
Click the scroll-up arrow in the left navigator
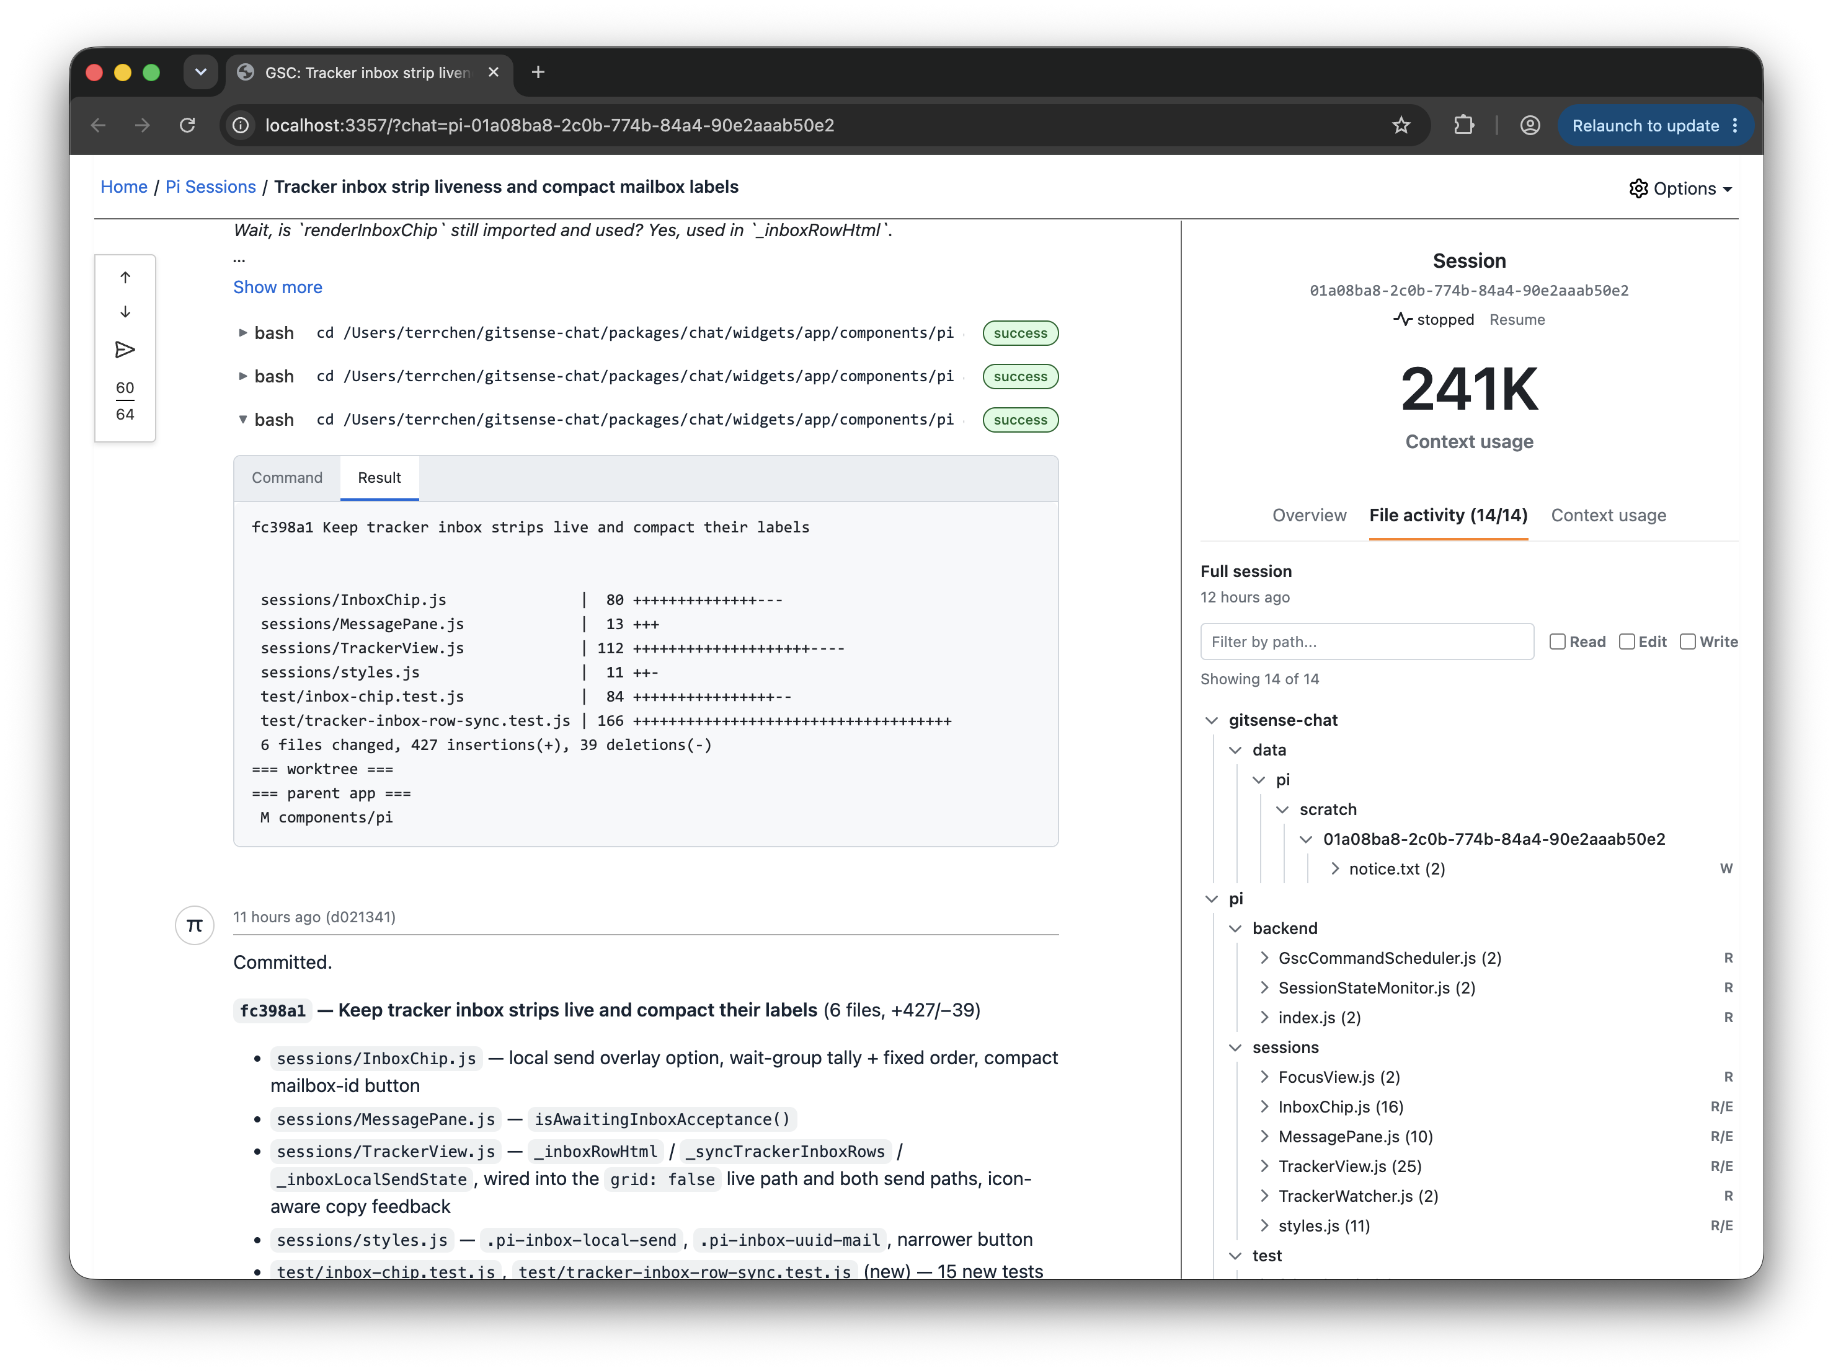click(x=125, y=278)
